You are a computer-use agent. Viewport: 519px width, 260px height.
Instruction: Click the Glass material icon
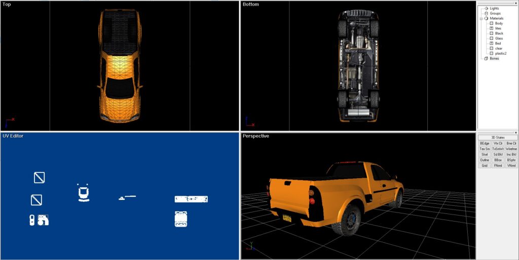pos(492,38)
